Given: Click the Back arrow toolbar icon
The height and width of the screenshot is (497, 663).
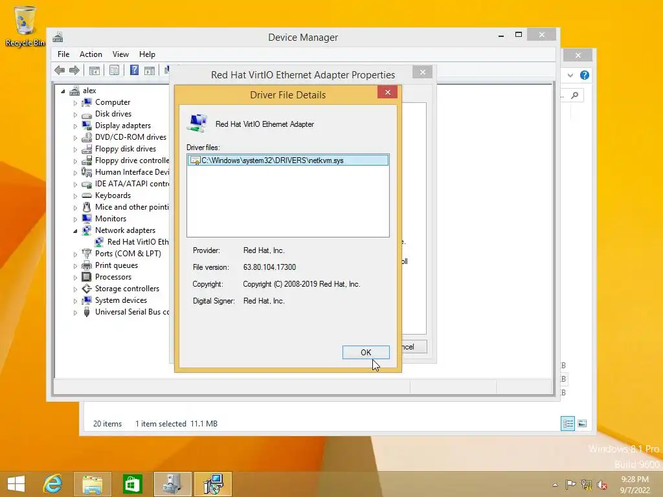Looking at the screenshot, I should pyautogui.click(x=60, y=70).
